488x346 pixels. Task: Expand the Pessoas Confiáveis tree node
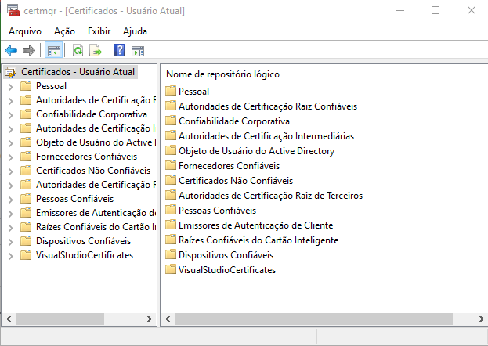coord(10,199)
